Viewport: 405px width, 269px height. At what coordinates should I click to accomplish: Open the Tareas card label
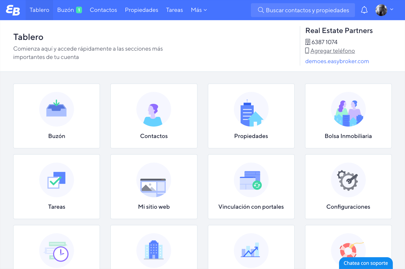coord(57,207)
